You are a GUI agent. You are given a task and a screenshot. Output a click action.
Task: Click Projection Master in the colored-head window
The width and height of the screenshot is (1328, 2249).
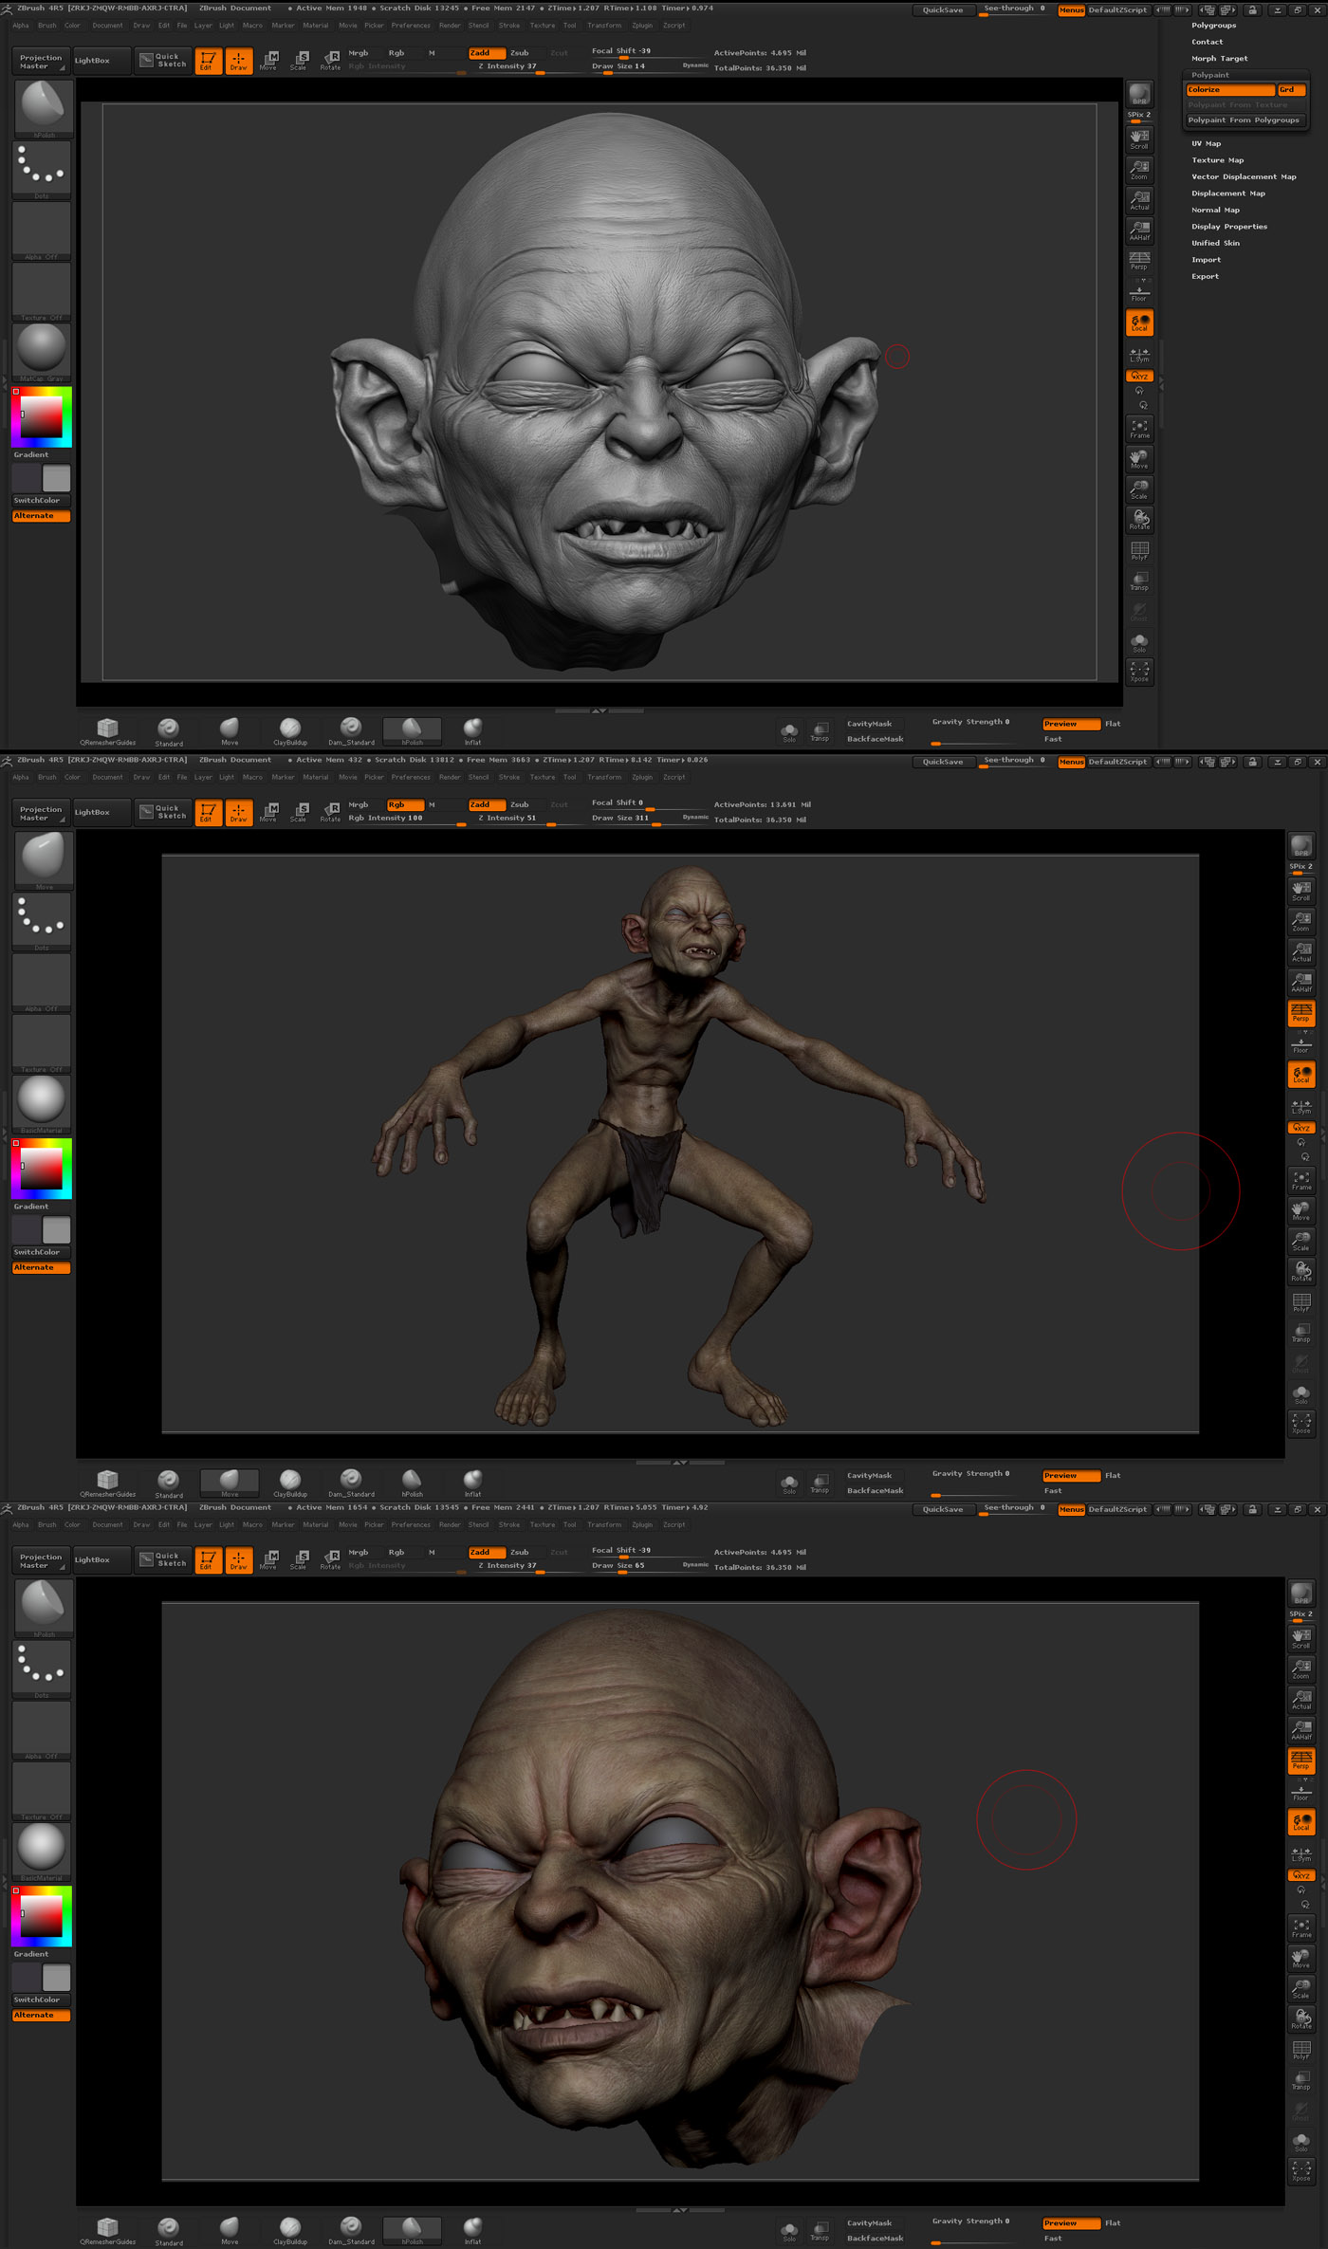tap(40, 1560)
